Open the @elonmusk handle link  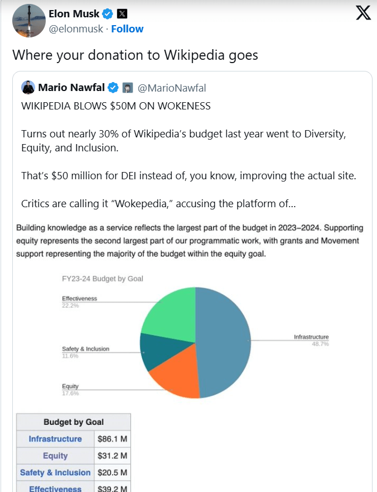pyautogui.click(x=76, y=29)
